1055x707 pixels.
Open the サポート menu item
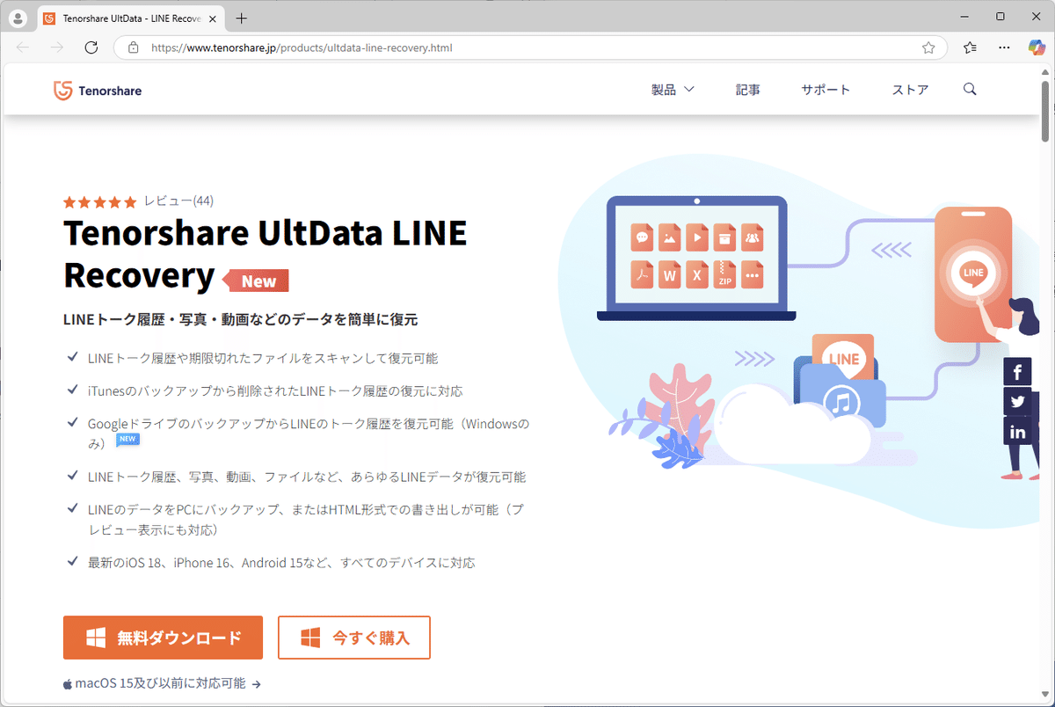(x=826, y=89)
